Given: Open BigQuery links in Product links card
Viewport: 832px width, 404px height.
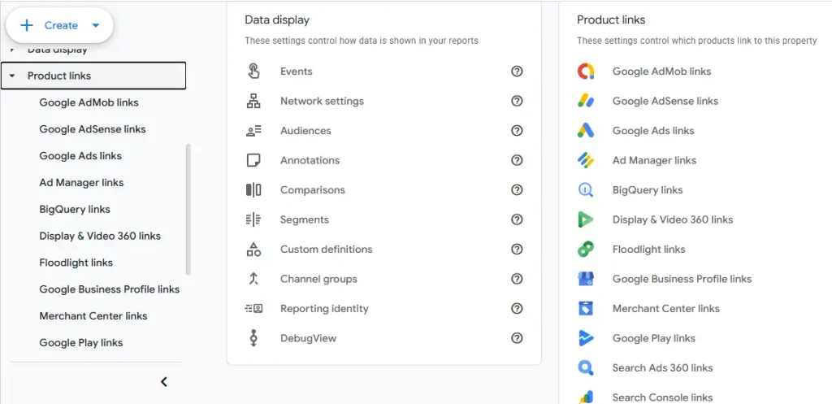Looking at the screenshot, I should [648, 190].
